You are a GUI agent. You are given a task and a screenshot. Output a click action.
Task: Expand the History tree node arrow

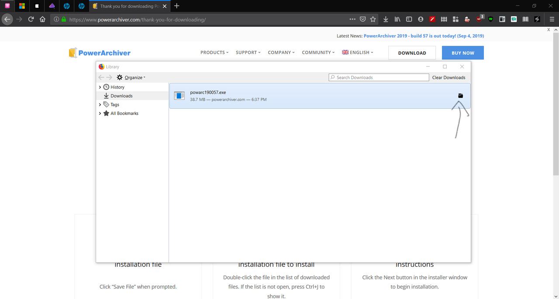pos(100,87)
